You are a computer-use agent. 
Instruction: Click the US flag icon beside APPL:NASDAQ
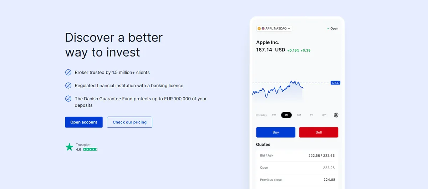click(x=263, y=28)
